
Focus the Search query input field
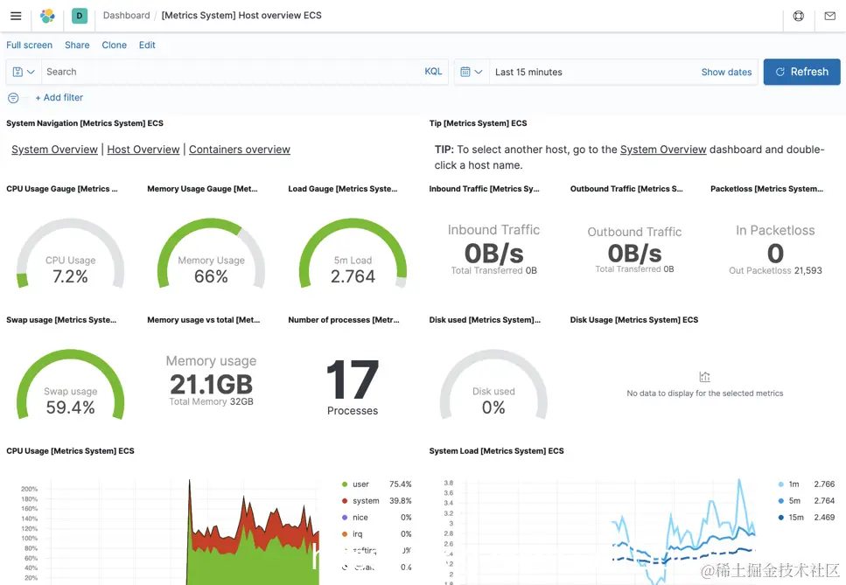[232, 72]
